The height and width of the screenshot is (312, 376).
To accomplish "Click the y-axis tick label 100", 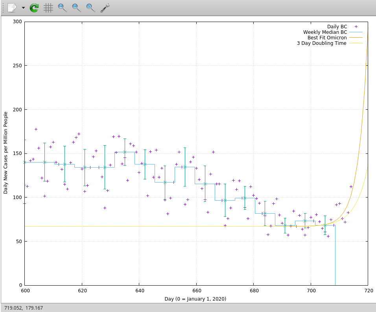I will pos(17,198).
